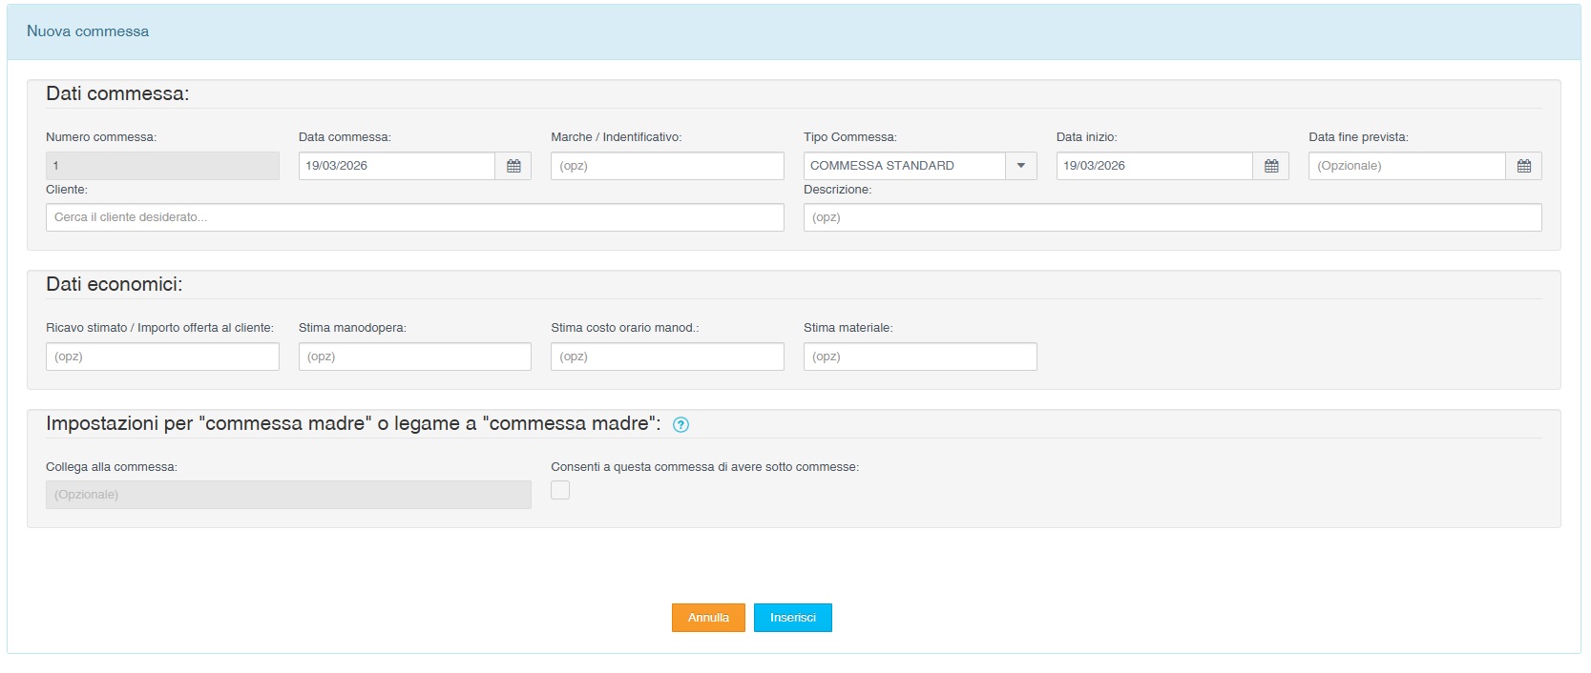Focus the Cliente search field

point(414,217)
